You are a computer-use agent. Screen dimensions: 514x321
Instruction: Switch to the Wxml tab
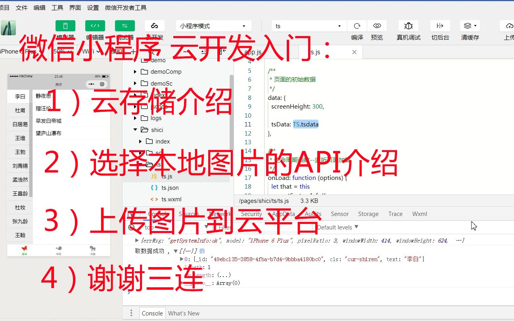coord(420,214)
